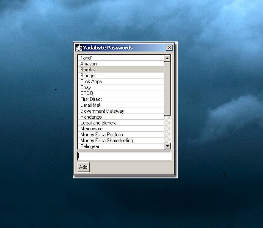Select the Ebay entry
Image resolution: width=263 pixels, height=228 pixels.
click(121, 87)
